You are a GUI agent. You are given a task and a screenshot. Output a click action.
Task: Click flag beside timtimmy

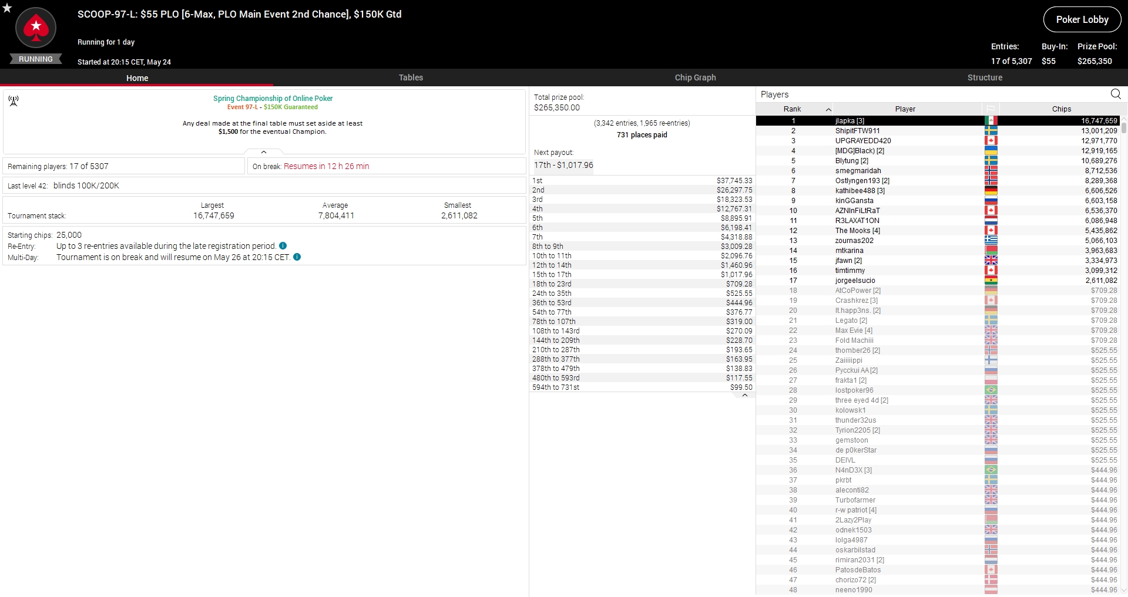(991, 271)
